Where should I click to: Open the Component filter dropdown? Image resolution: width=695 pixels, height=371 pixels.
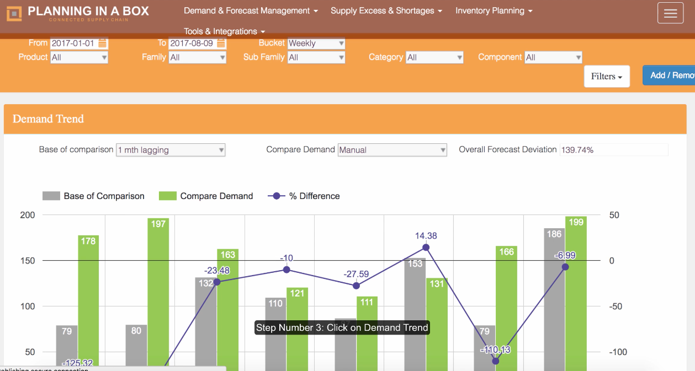[553, 57]
